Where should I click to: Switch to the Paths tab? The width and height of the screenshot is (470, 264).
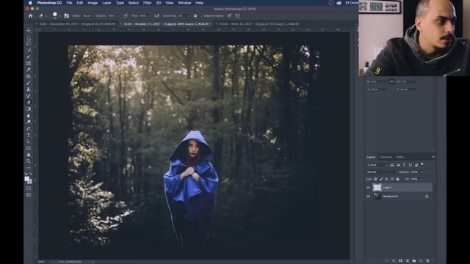399,157
